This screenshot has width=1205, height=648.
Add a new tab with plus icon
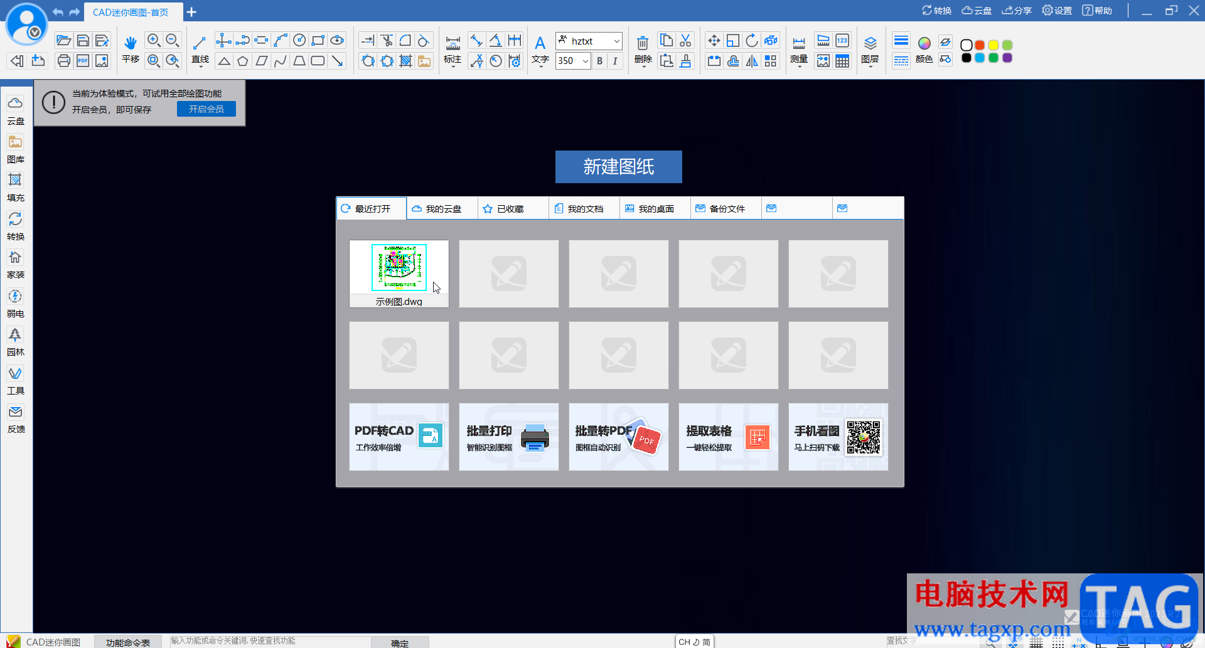click(x=191, y=12)
